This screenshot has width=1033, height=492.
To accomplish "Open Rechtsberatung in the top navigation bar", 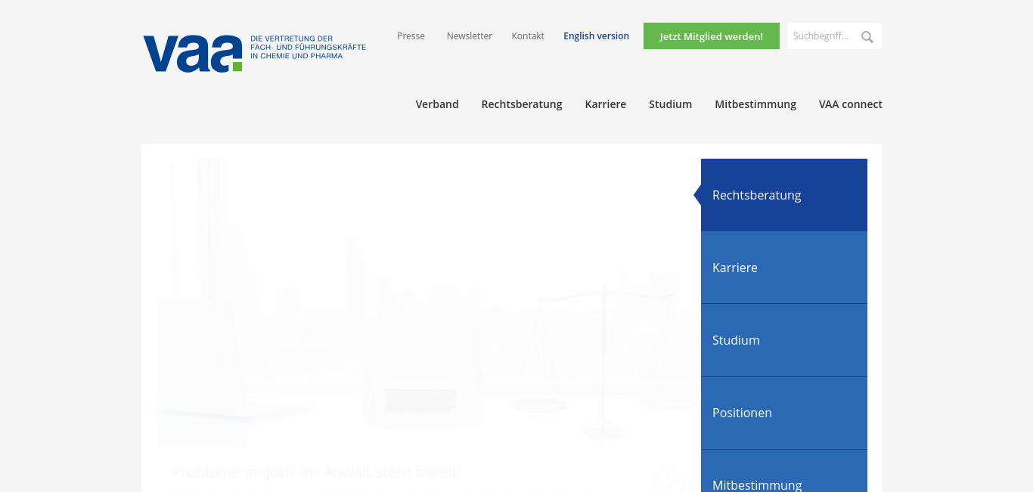I will 522,104.
